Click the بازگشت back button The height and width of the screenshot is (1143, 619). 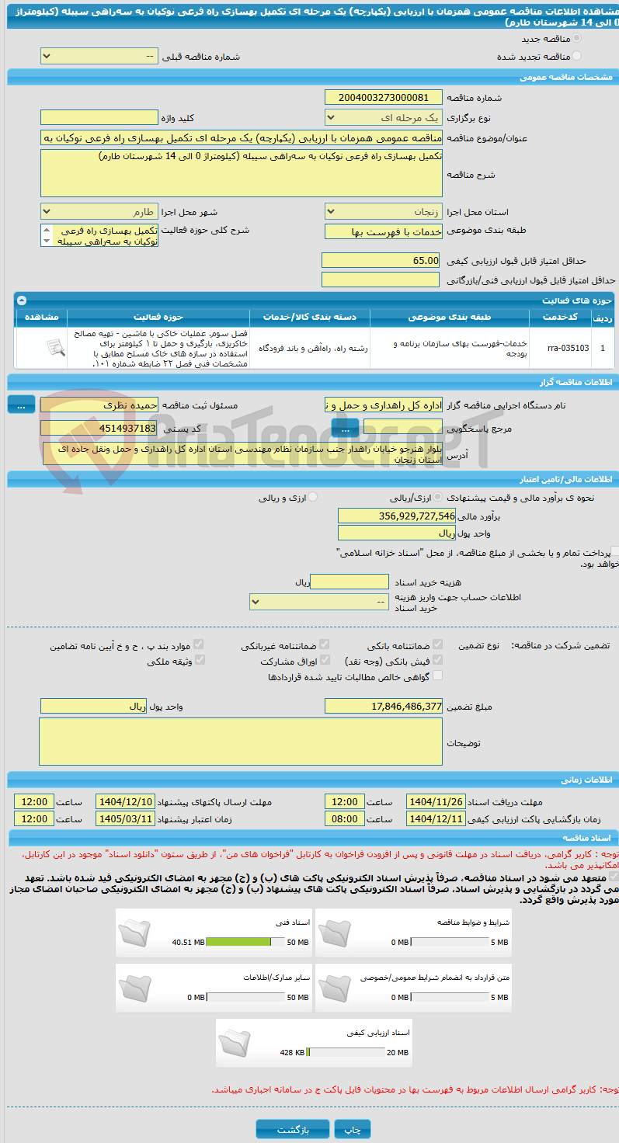[293, 1129]
